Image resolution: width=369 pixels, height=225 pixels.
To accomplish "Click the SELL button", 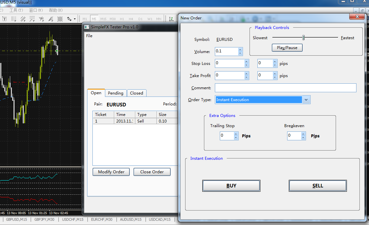I will pos(318,186).
